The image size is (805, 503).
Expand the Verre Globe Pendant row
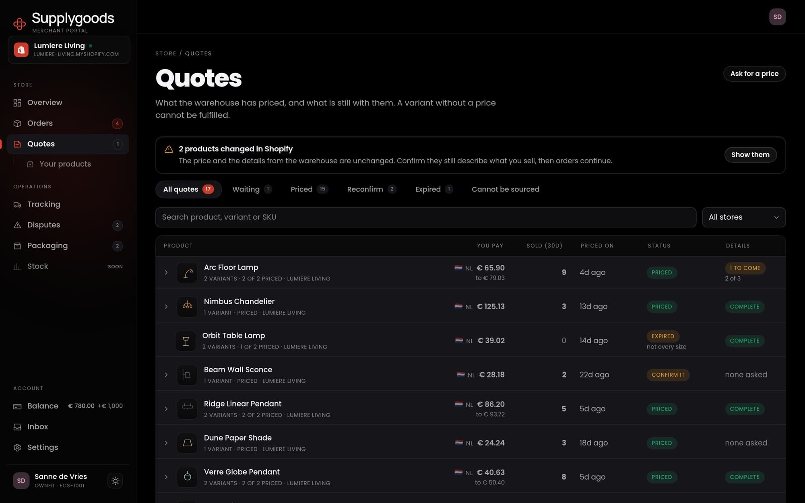coord(166,477)
